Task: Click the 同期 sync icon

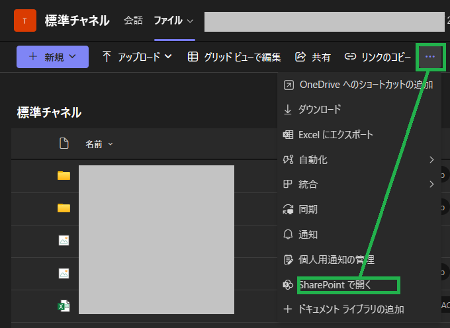Action: point(288,210)
